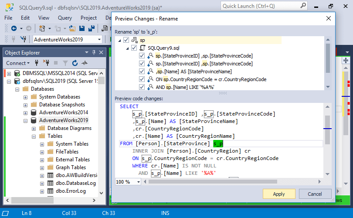Screen dimensions: 353x218
Task: Click Cancel in Preview Changes dialog
Action: [315, 194]
